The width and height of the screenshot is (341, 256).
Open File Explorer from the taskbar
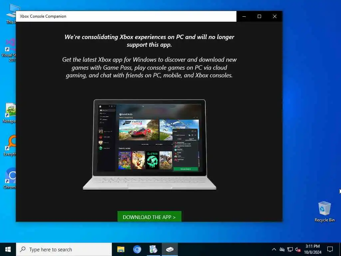[121, 249]
